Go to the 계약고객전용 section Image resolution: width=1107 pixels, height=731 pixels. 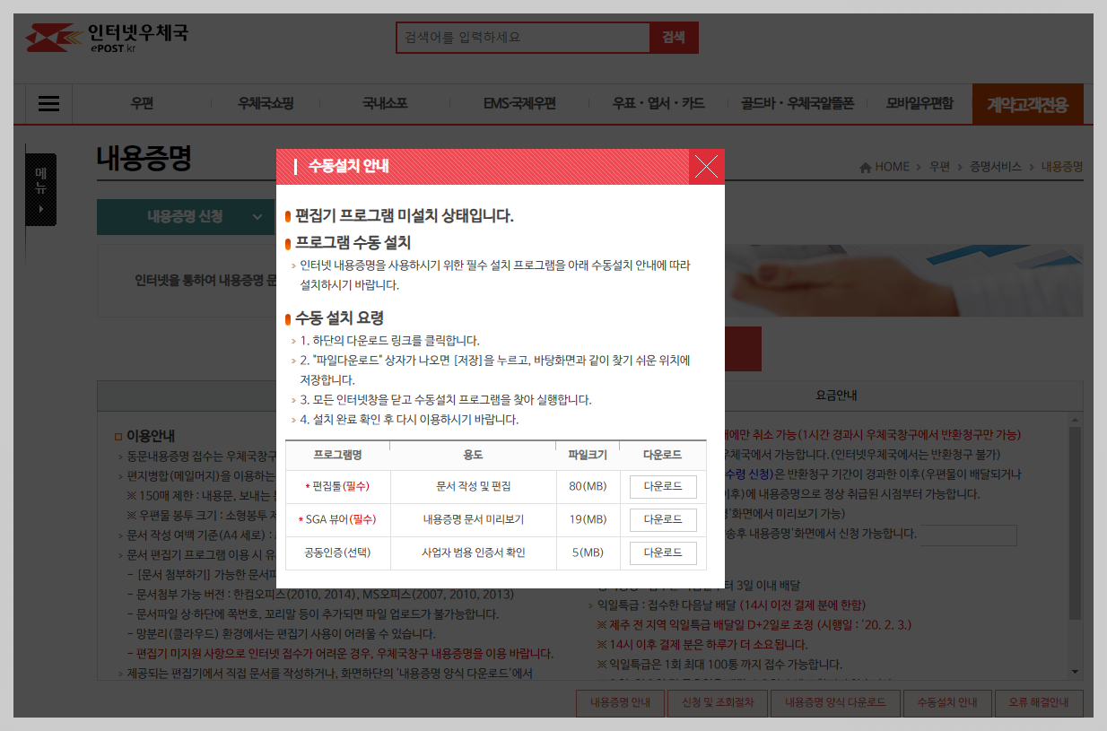tap(1028, 103)
